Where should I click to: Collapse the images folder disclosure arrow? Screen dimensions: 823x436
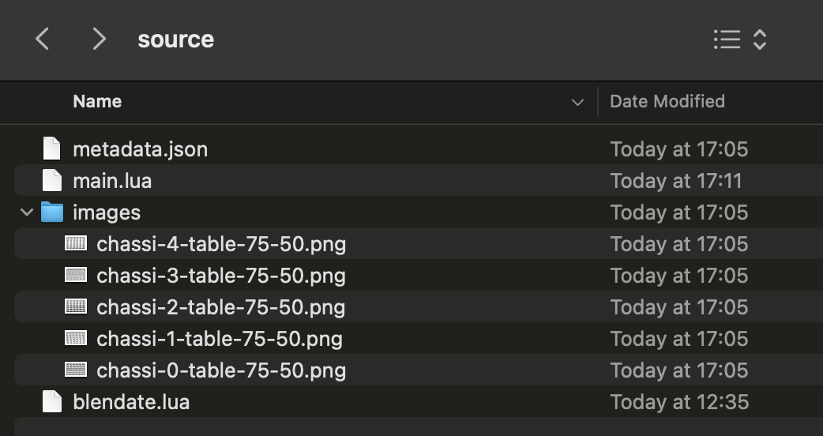tap(27, 212)
